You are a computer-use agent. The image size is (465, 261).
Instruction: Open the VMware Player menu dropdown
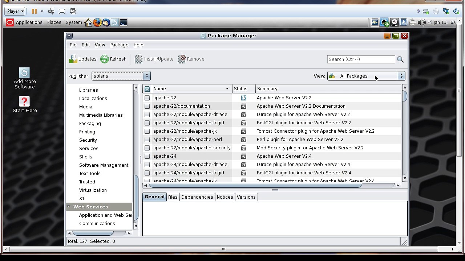[x=15, y=11]
